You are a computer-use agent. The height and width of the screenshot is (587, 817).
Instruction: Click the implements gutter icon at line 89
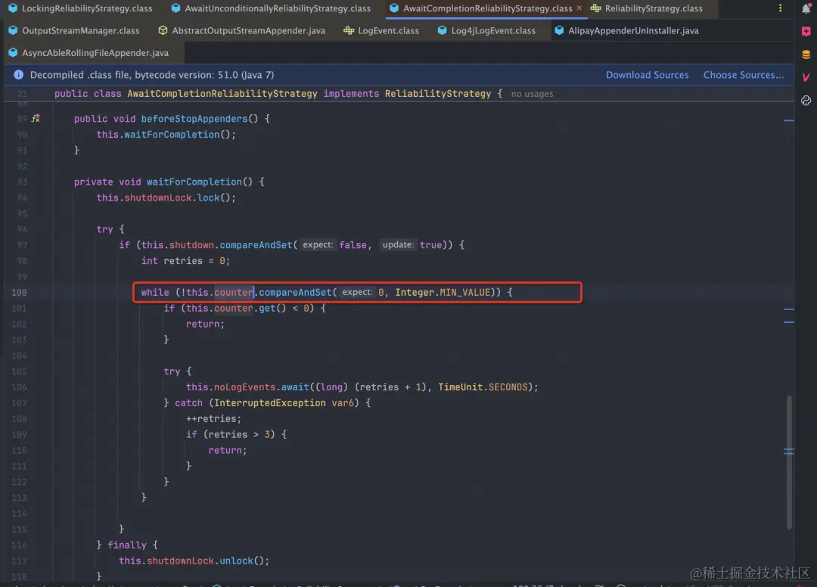tap(36, 119)
